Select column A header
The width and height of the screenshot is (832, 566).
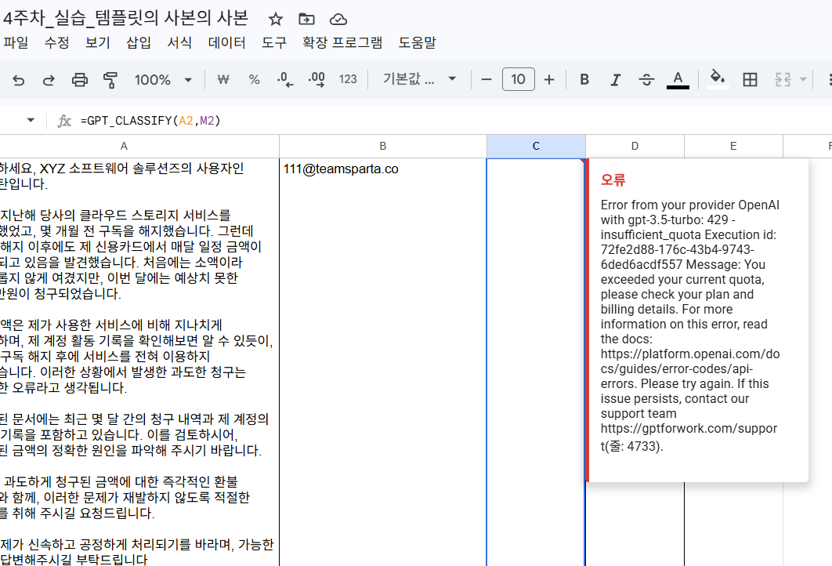pos(139,146)
